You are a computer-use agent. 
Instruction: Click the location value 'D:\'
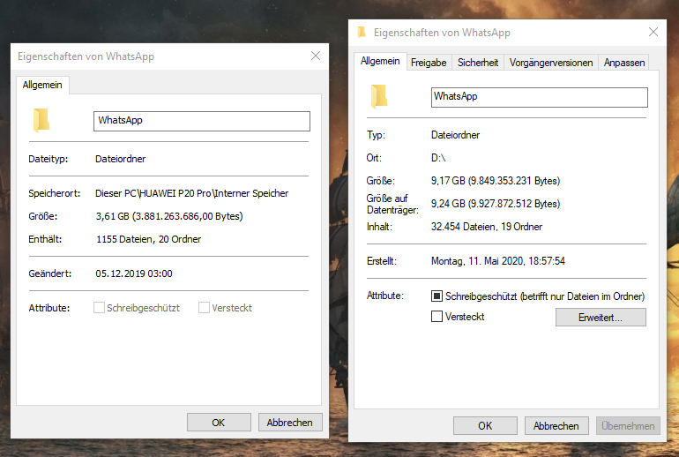tap(438, 158)
